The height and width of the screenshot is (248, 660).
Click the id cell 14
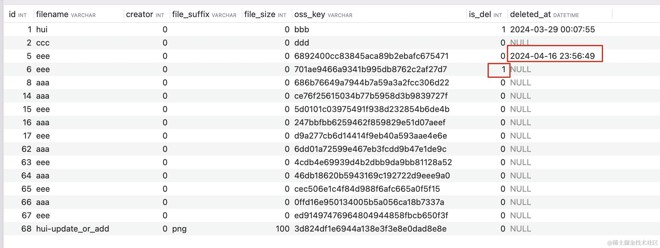(27, 96)
